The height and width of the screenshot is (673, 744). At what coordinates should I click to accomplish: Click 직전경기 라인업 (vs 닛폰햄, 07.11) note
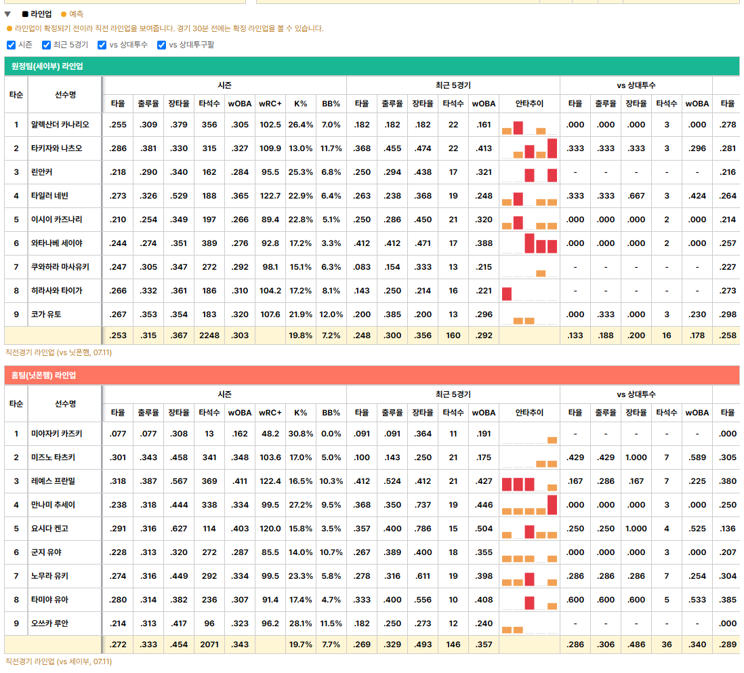(58, 352)
